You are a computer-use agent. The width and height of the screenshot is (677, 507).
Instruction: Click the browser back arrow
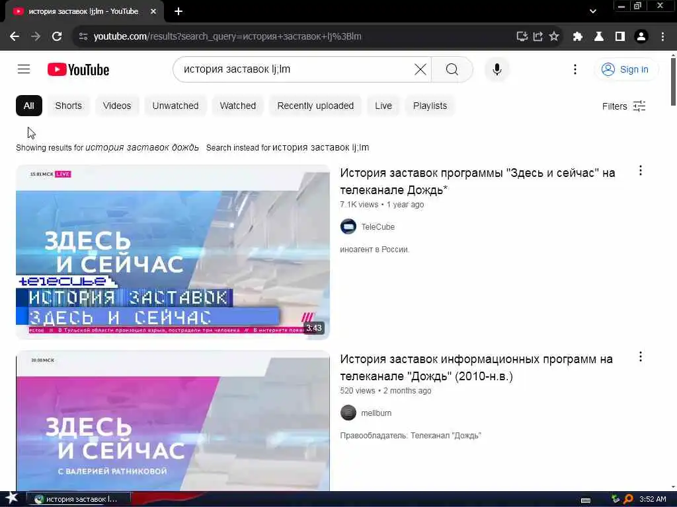tap(15, 36)
